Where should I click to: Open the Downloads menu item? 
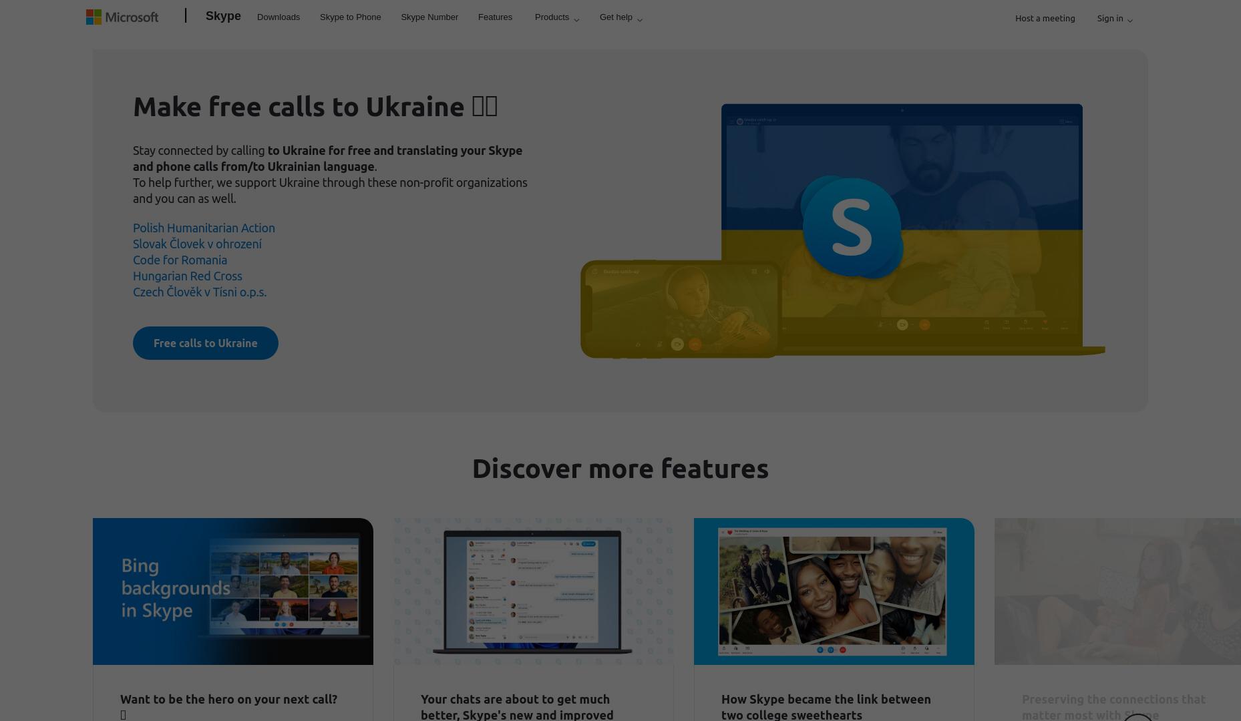[279, 17]
